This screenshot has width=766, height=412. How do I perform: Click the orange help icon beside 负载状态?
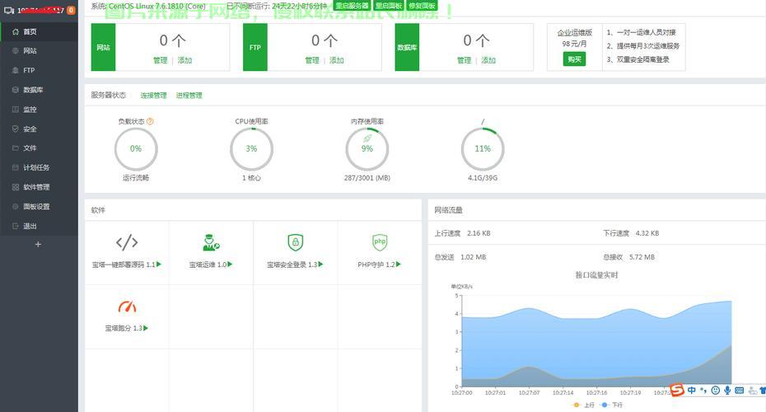point(150,121)
